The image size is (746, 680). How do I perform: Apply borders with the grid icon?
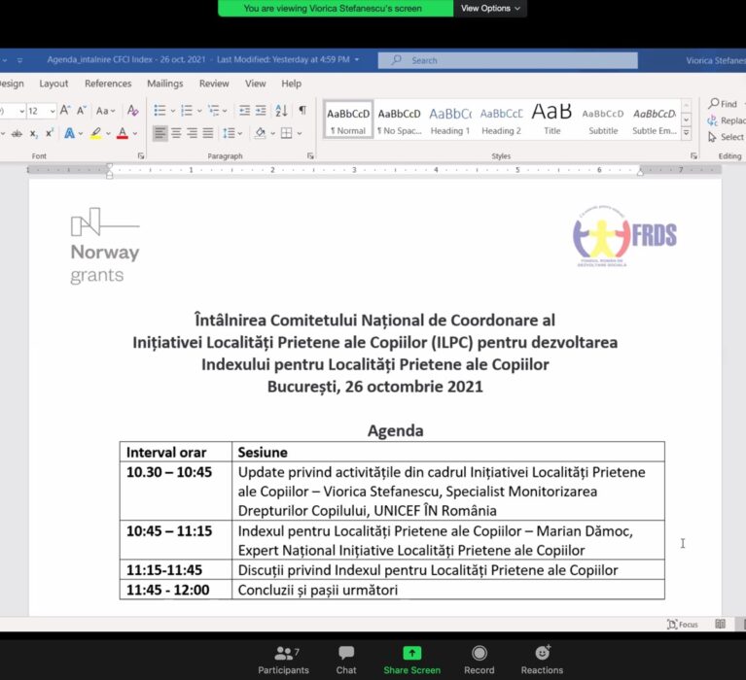point(286,133)
